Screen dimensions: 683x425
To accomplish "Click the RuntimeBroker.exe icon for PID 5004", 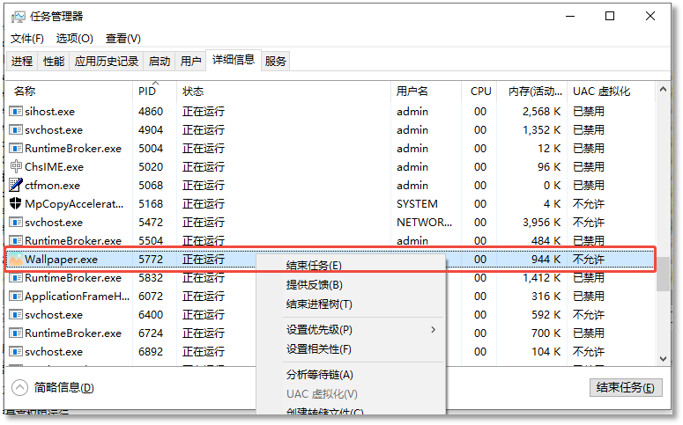I will 16,149.
